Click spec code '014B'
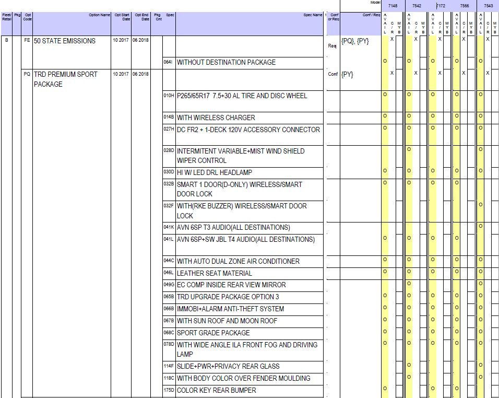This screenshot has height=398, width=499. click(x=169, y=117)
